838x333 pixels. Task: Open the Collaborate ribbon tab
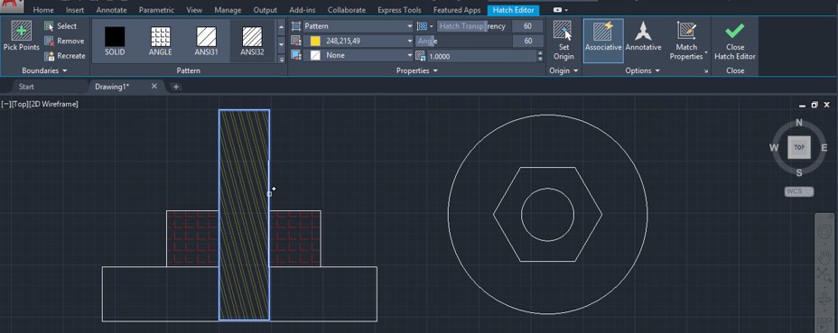(347, 10)
